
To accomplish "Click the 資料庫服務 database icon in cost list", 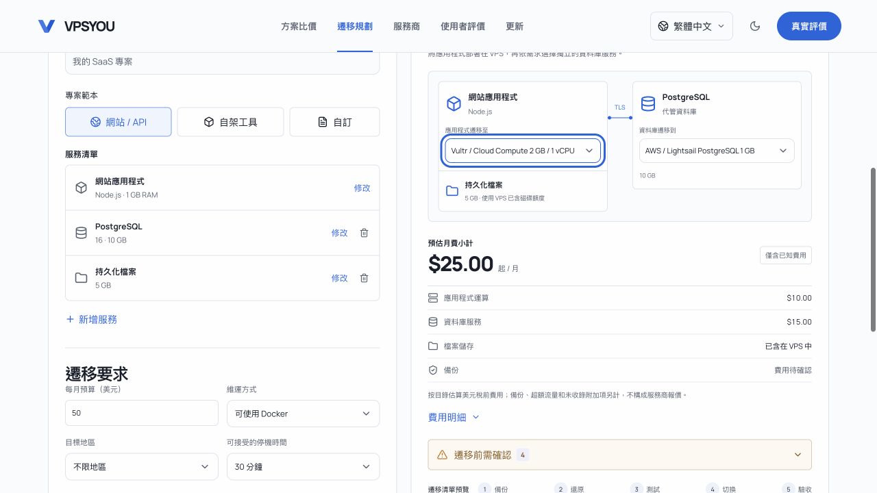I will pyautogui.click(x=433, y=322).
